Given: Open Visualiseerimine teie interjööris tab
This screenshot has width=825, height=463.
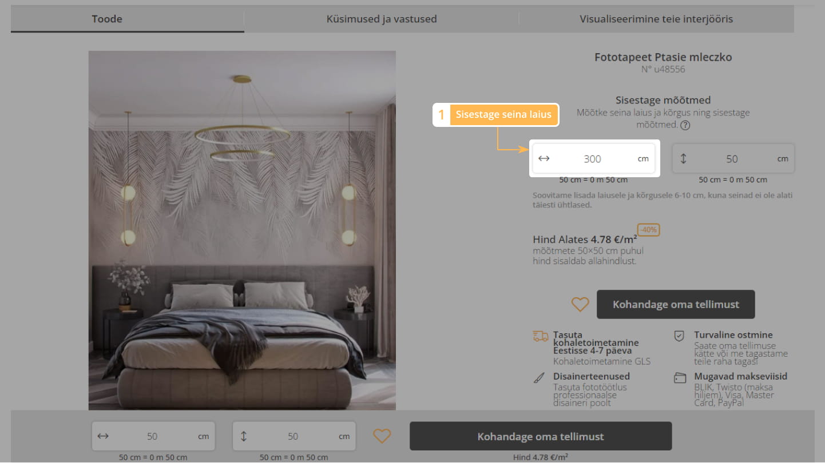Looking at the screenshot, I should (x=656, y=19).
